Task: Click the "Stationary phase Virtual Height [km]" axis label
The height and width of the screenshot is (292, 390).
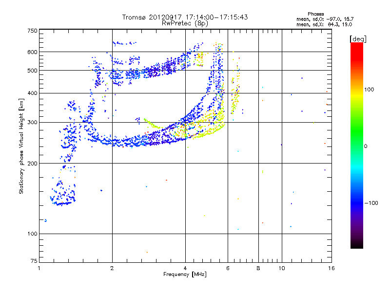Action: (x=21, y=146)
